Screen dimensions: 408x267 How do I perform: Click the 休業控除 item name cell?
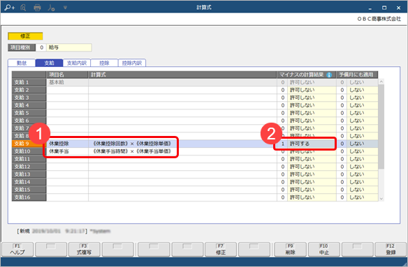point(67,144)
